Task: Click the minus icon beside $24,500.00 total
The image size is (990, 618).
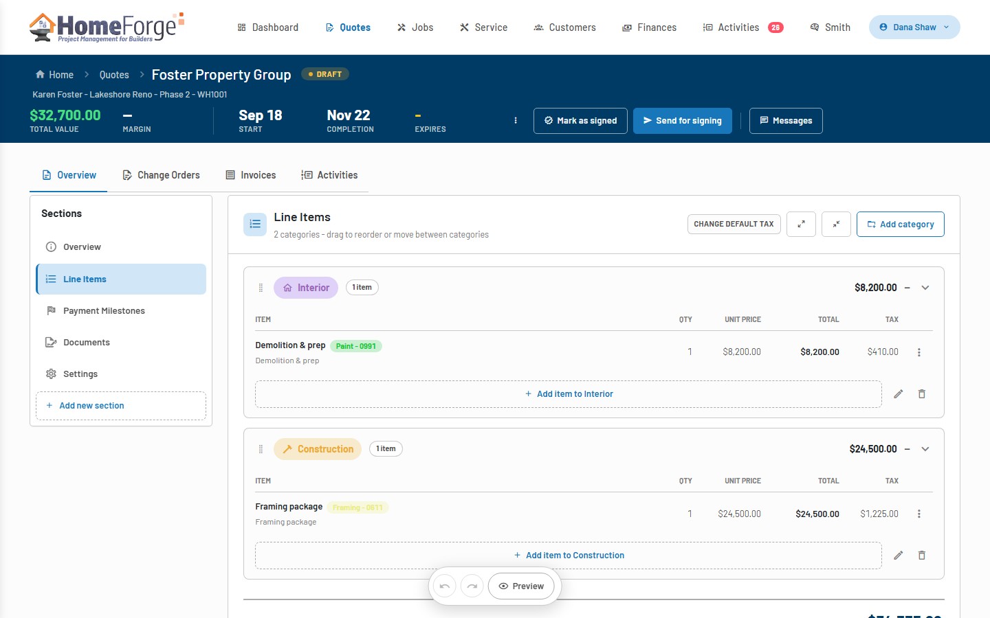Action: coord(907,449)
